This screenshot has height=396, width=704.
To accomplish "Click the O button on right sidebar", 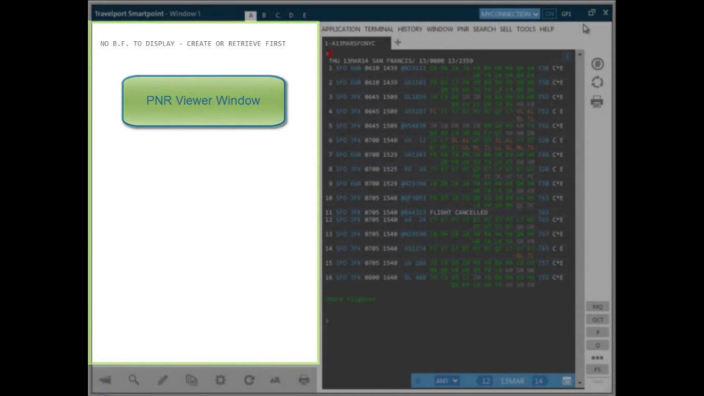I will 597,345.
